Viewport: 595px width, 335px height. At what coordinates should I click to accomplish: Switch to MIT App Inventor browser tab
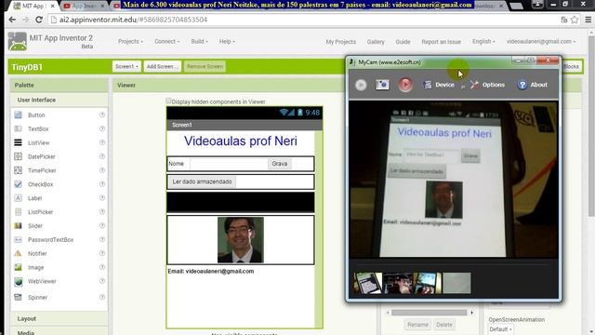(x=33, y=7)
